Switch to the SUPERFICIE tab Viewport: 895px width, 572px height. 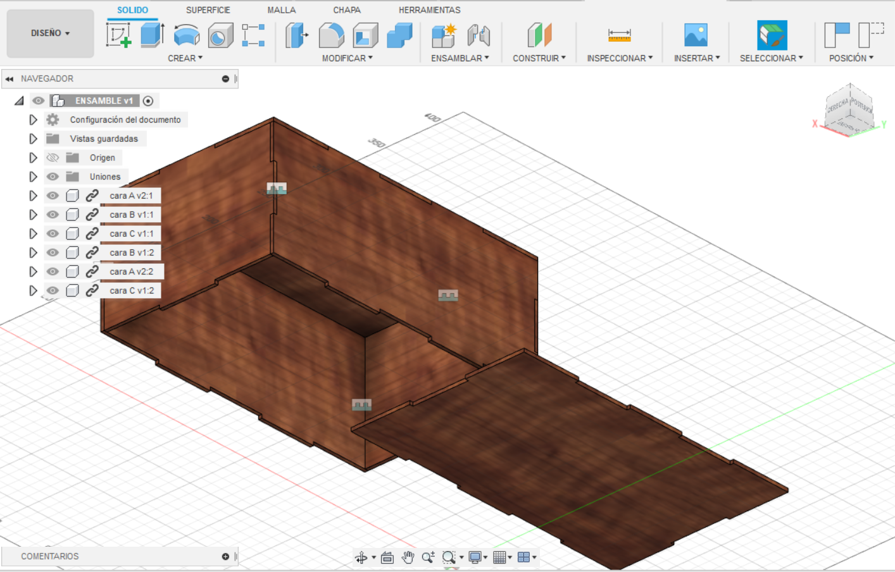click(x=208, y=10)
